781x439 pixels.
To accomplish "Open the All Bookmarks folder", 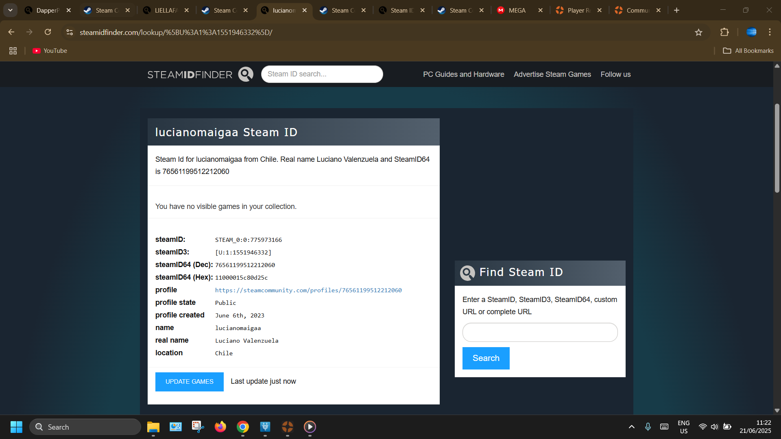I will pyautogui.click(x=748, y=51).
